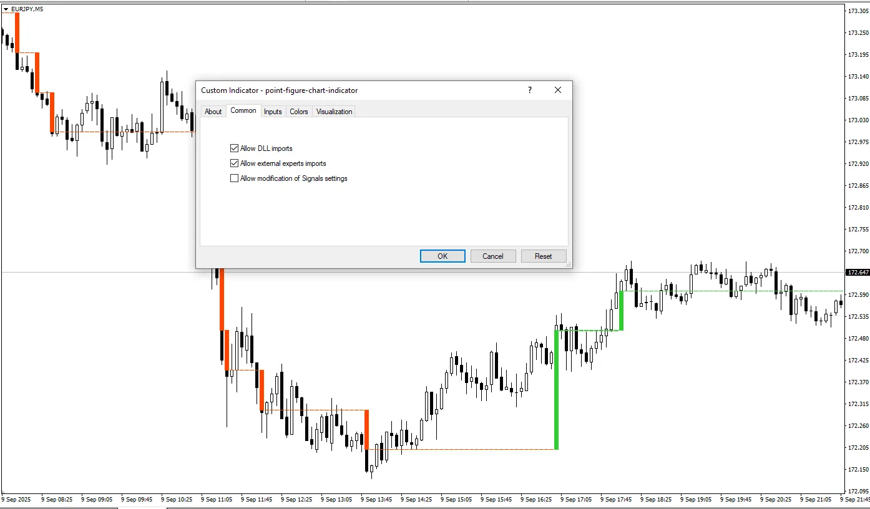The width and height of the screenshot is (870, 509).
Task: Click time axis label '9 Sep 15:05'
Action: pos(456,500)
